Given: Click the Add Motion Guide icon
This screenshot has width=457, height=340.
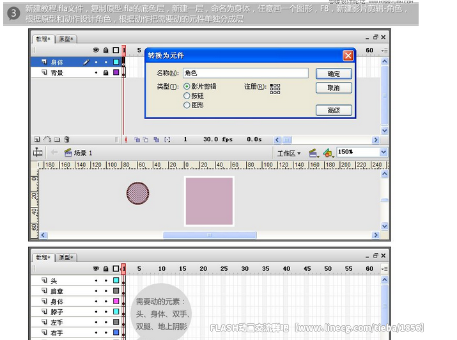Looking at the screenshot, I should click(47, 140).
